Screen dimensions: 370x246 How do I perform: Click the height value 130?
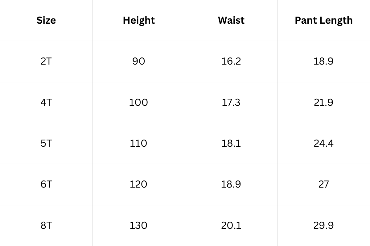click(138, 225)
